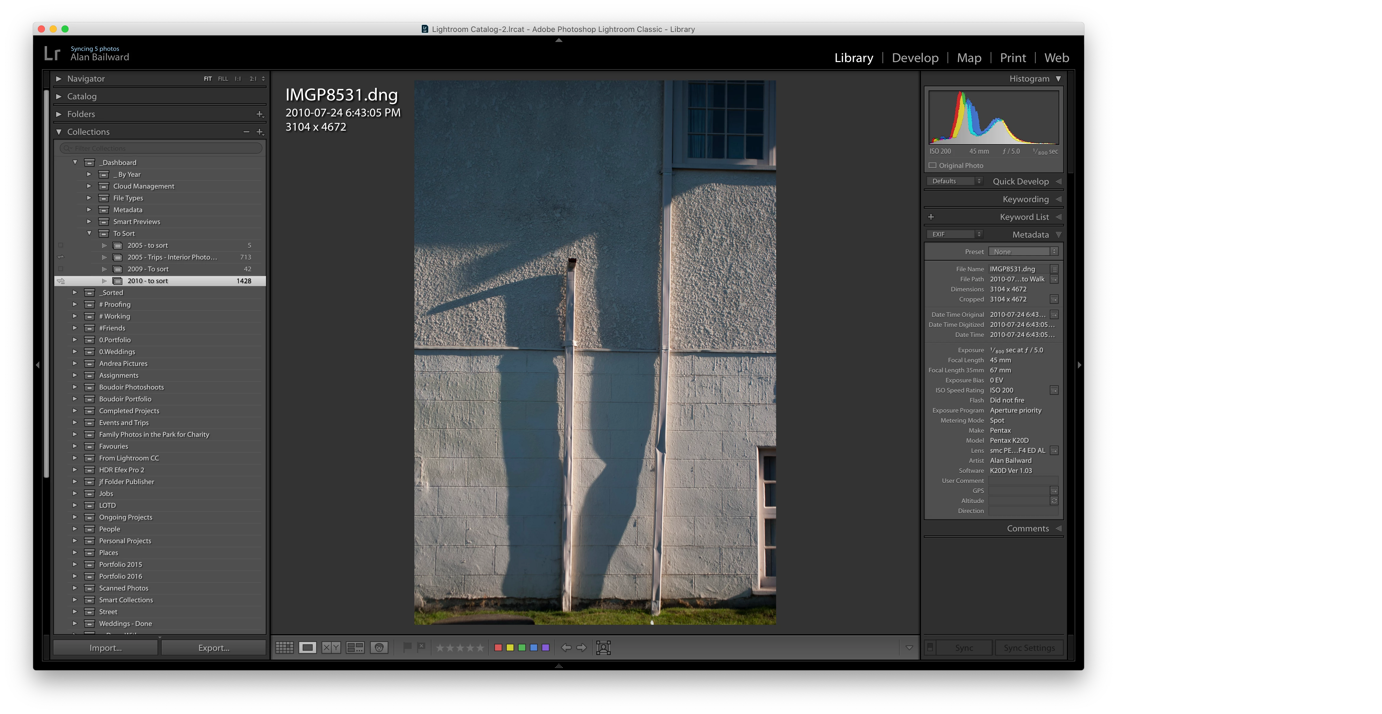The width and height of the screenshot is (1382, 714).
Task: Toggle sync for the 2005 - to sort collection
Action: point(61,245)
